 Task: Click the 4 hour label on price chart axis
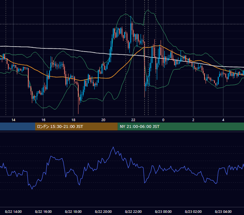223,120
